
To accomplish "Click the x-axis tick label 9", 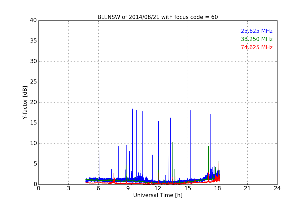I will coord(128,188).
